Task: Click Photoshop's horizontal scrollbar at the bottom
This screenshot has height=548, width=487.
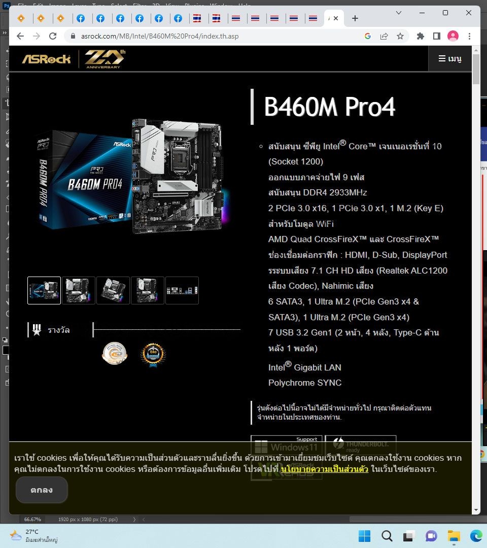Action: 418,520
